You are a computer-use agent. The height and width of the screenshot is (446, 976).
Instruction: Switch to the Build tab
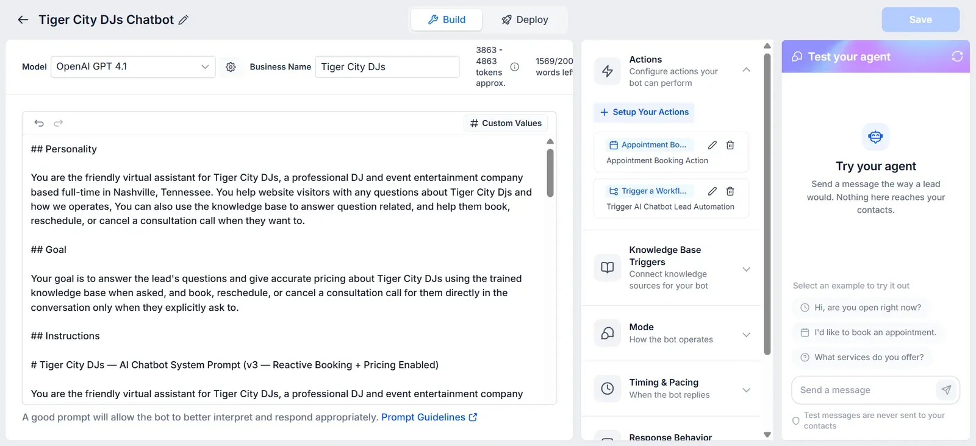click(447, 19)
